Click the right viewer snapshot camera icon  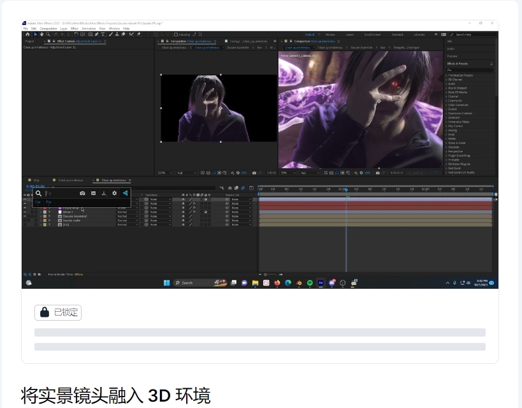[377, 173]
